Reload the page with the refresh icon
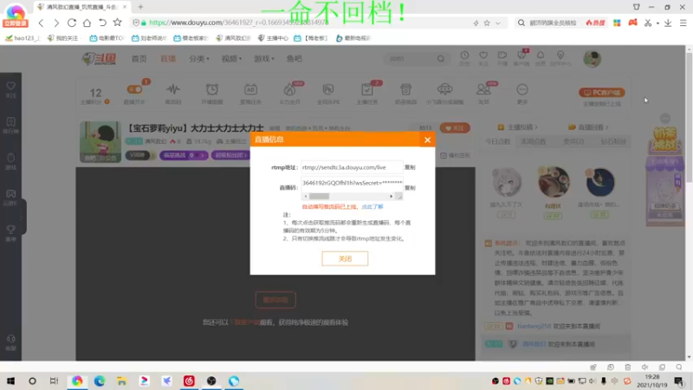This screenshot has height=390, width=693. (x=72, y=23)
